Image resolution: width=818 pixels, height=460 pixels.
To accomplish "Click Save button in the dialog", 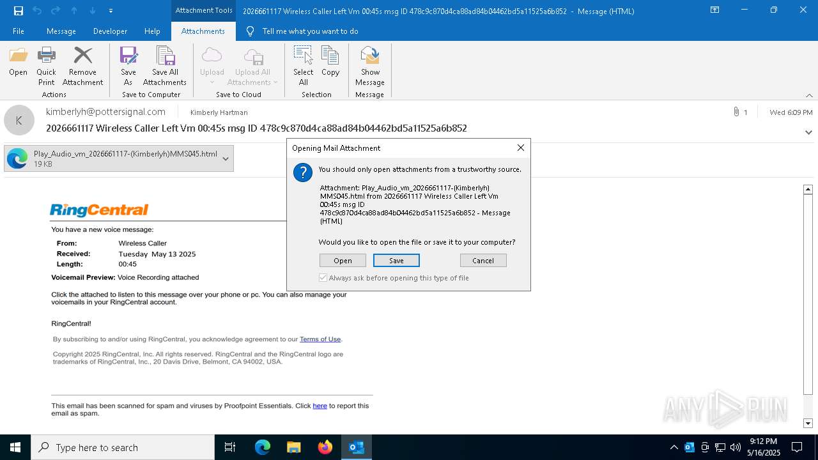I will 396,260.
